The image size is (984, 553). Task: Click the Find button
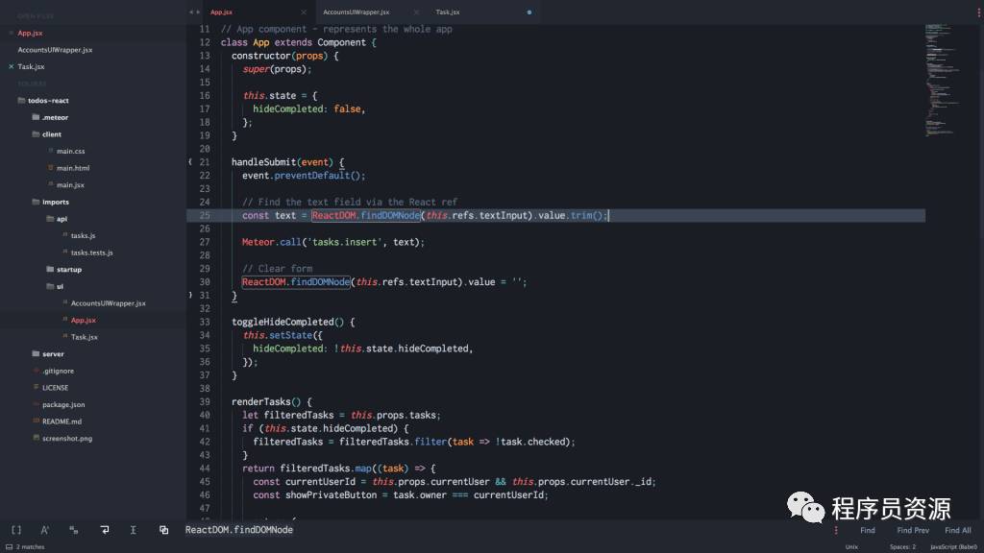click(868, 530)
